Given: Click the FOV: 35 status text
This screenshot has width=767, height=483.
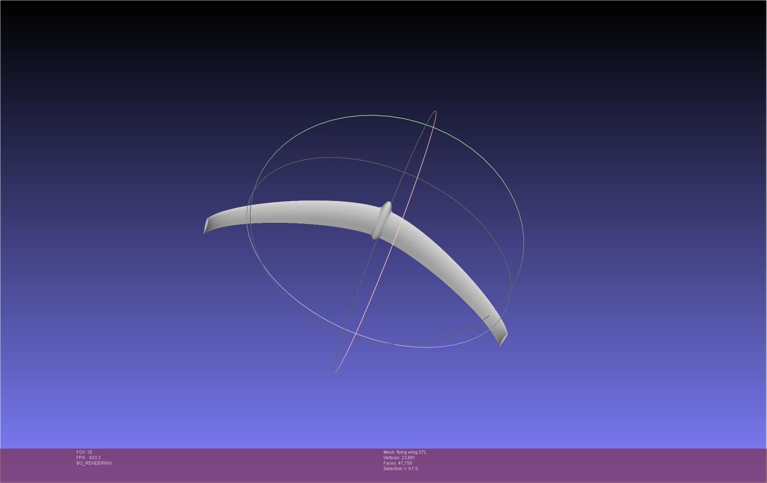Looking at the screenshot, I should click(84, 452).
